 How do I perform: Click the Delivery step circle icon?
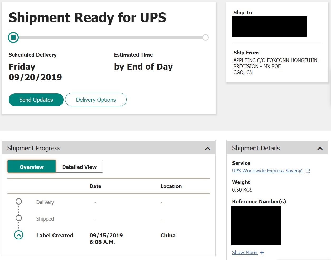click(19, 202)
